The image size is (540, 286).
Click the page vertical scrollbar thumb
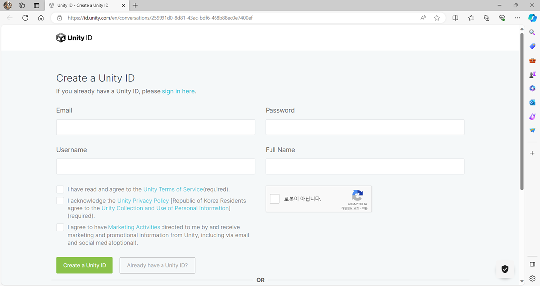pyautogui.click(x=522, y=111)
